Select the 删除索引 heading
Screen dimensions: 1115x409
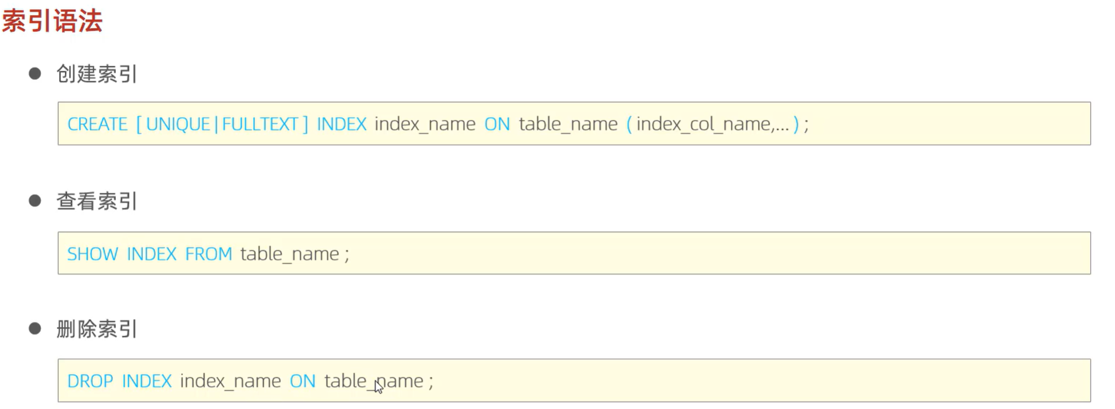pos(97,329)
